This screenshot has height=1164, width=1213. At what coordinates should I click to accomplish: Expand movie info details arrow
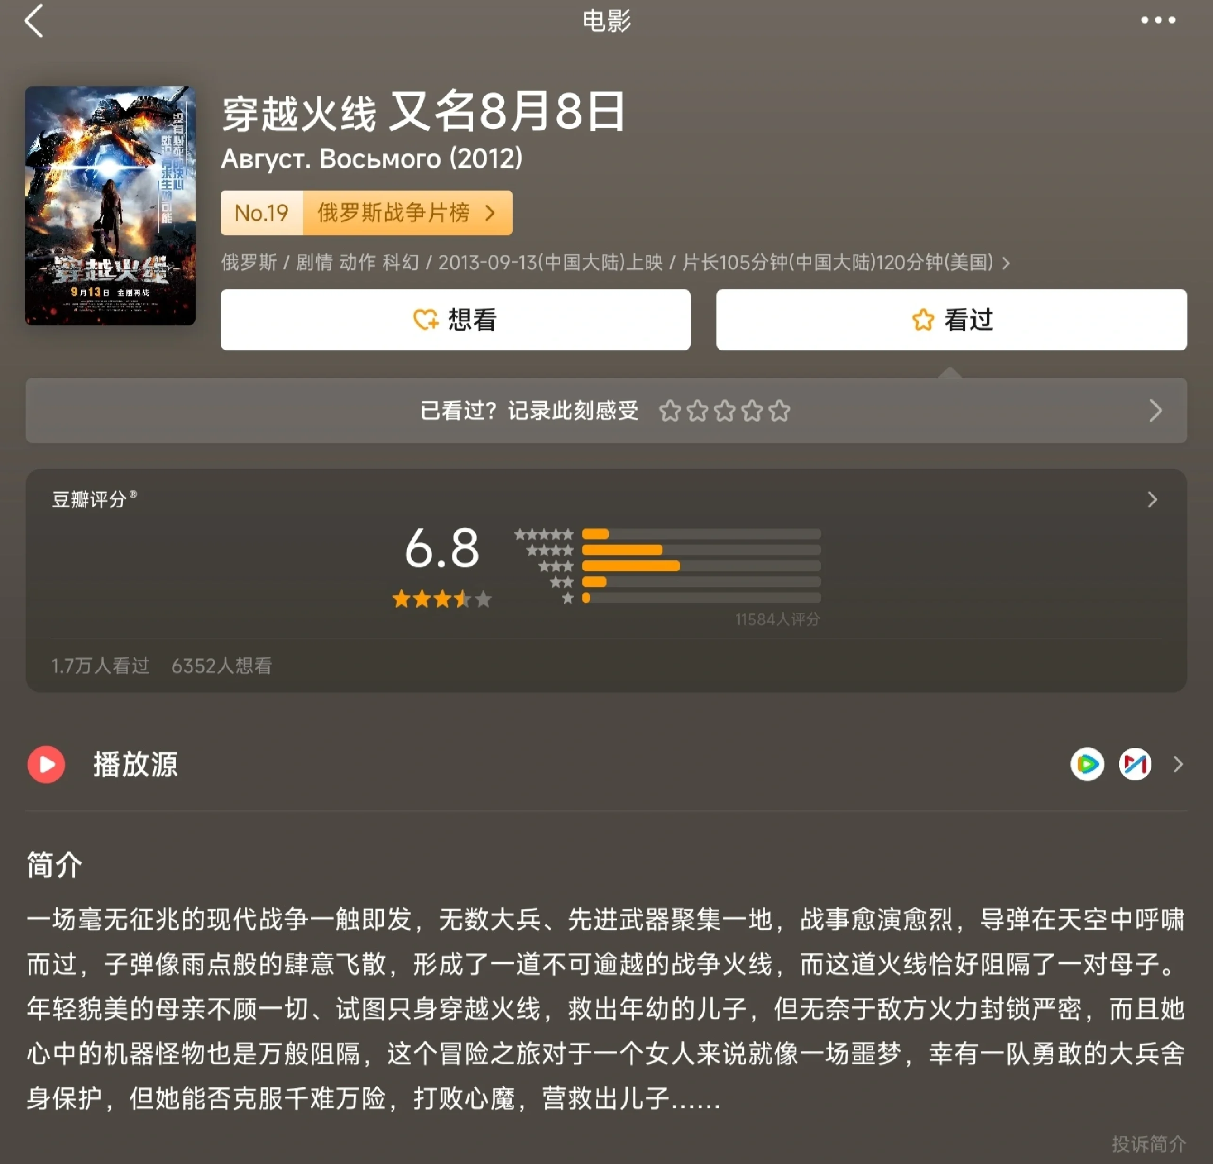1006,263
